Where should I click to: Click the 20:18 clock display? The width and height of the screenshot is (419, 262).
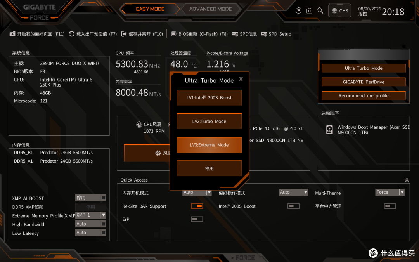[393, 12]
